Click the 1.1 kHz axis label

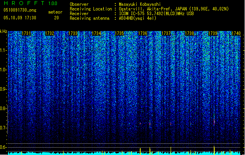tap(3, 51)
